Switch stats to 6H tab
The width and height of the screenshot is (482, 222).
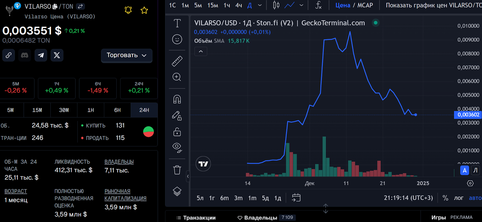coord(117,110)
